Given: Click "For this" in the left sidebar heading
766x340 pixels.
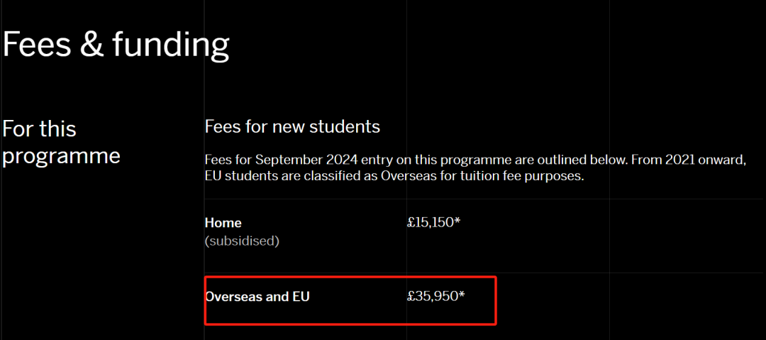Looking at the screenshot, I should (40, 129).
